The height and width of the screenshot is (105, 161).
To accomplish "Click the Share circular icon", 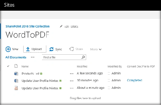I will point(72,49).
